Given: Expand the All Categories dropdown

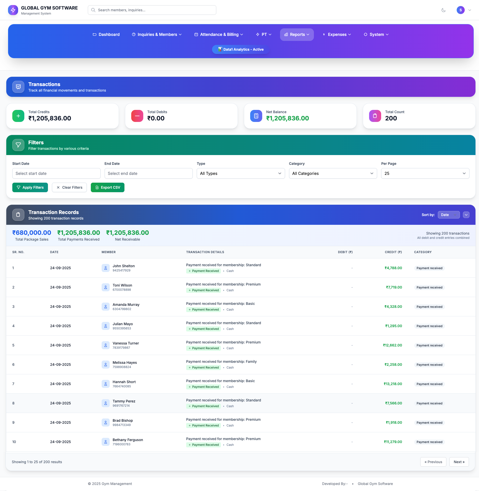Looking at the screenshot, I should click(332, 173).
